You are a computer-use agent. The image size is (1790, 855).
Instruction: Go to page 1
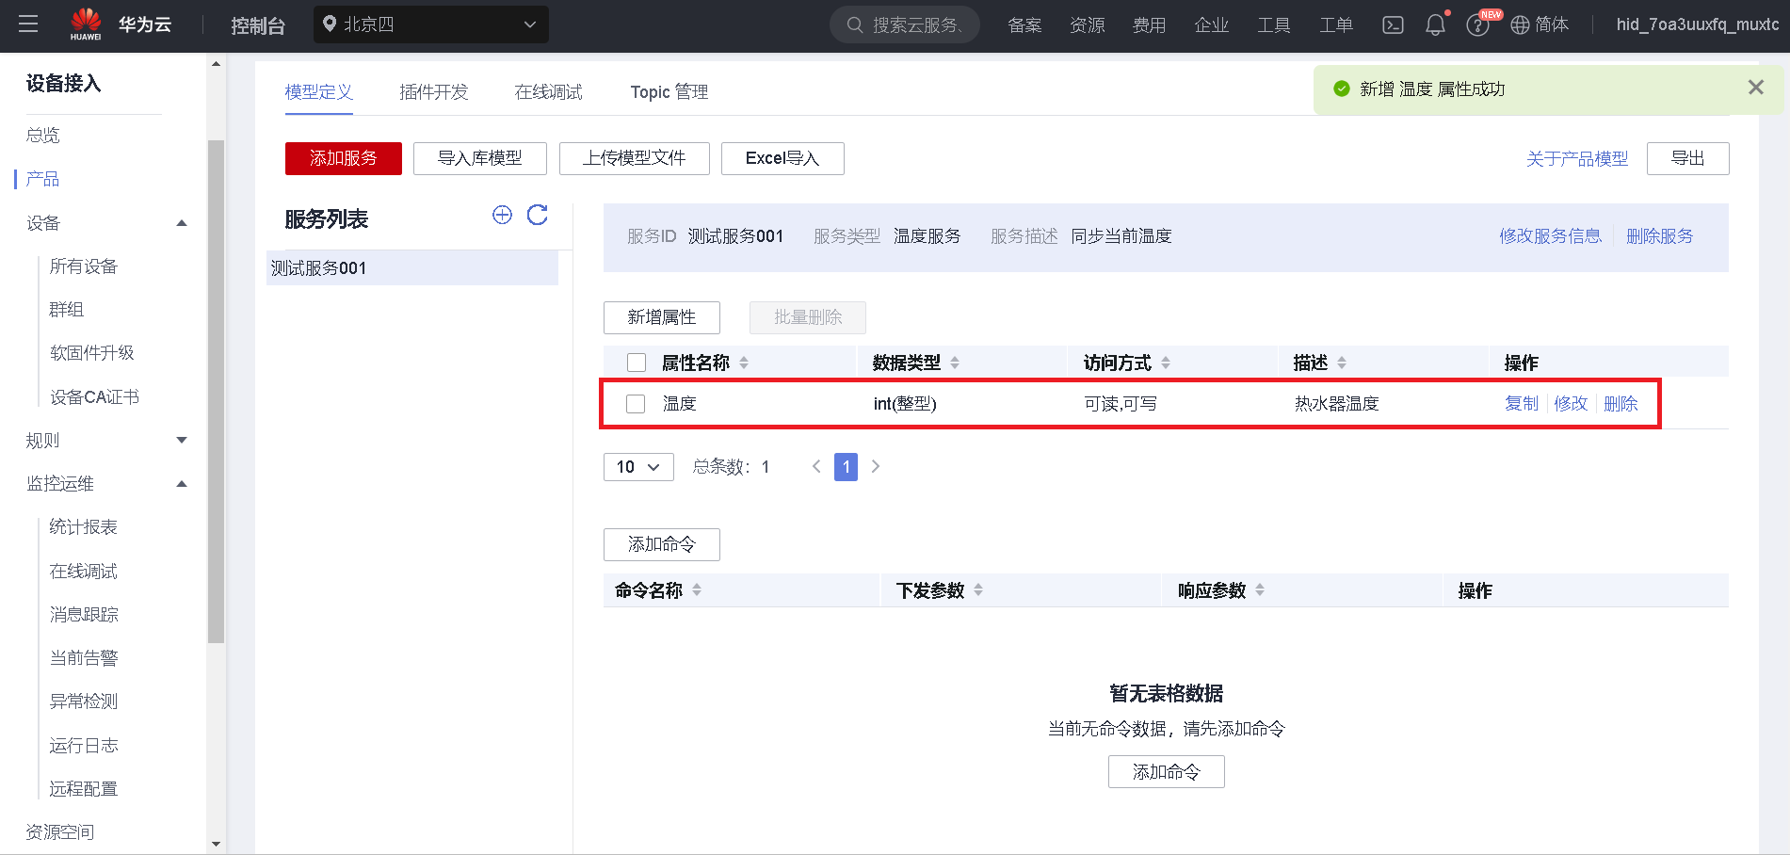tap(846, 467)
